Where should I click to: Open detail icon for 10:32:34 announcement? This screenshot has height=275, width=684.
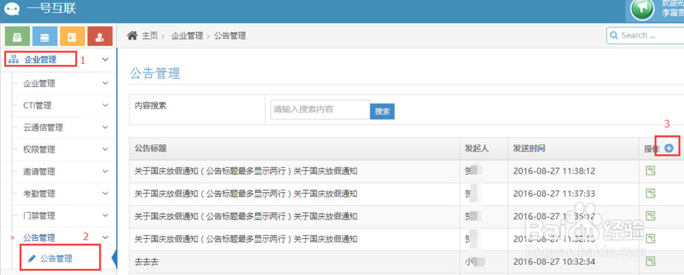(x=651, y=261)
